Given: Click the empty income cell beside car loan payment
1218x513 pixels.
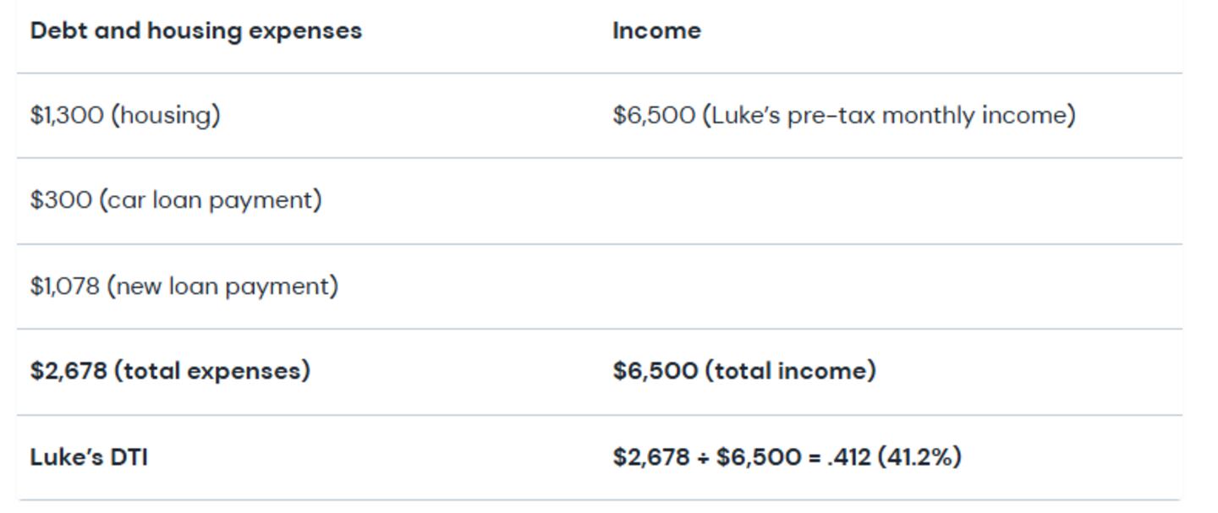Looking at the screenshot, I should (895, 200).
